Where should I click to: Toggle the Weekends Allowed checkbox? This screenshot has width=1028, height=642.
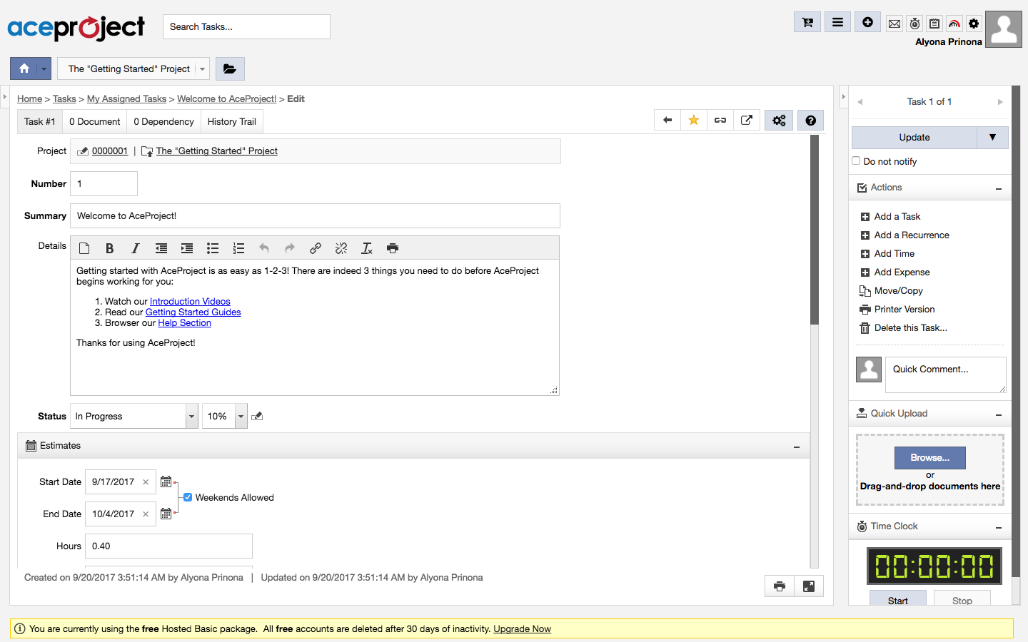pyautogui.click(x=188, y=497)
